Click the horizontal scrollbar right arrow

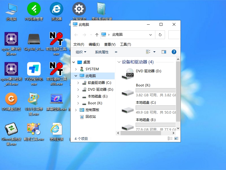pyautogui.click(x=173, y=133)
